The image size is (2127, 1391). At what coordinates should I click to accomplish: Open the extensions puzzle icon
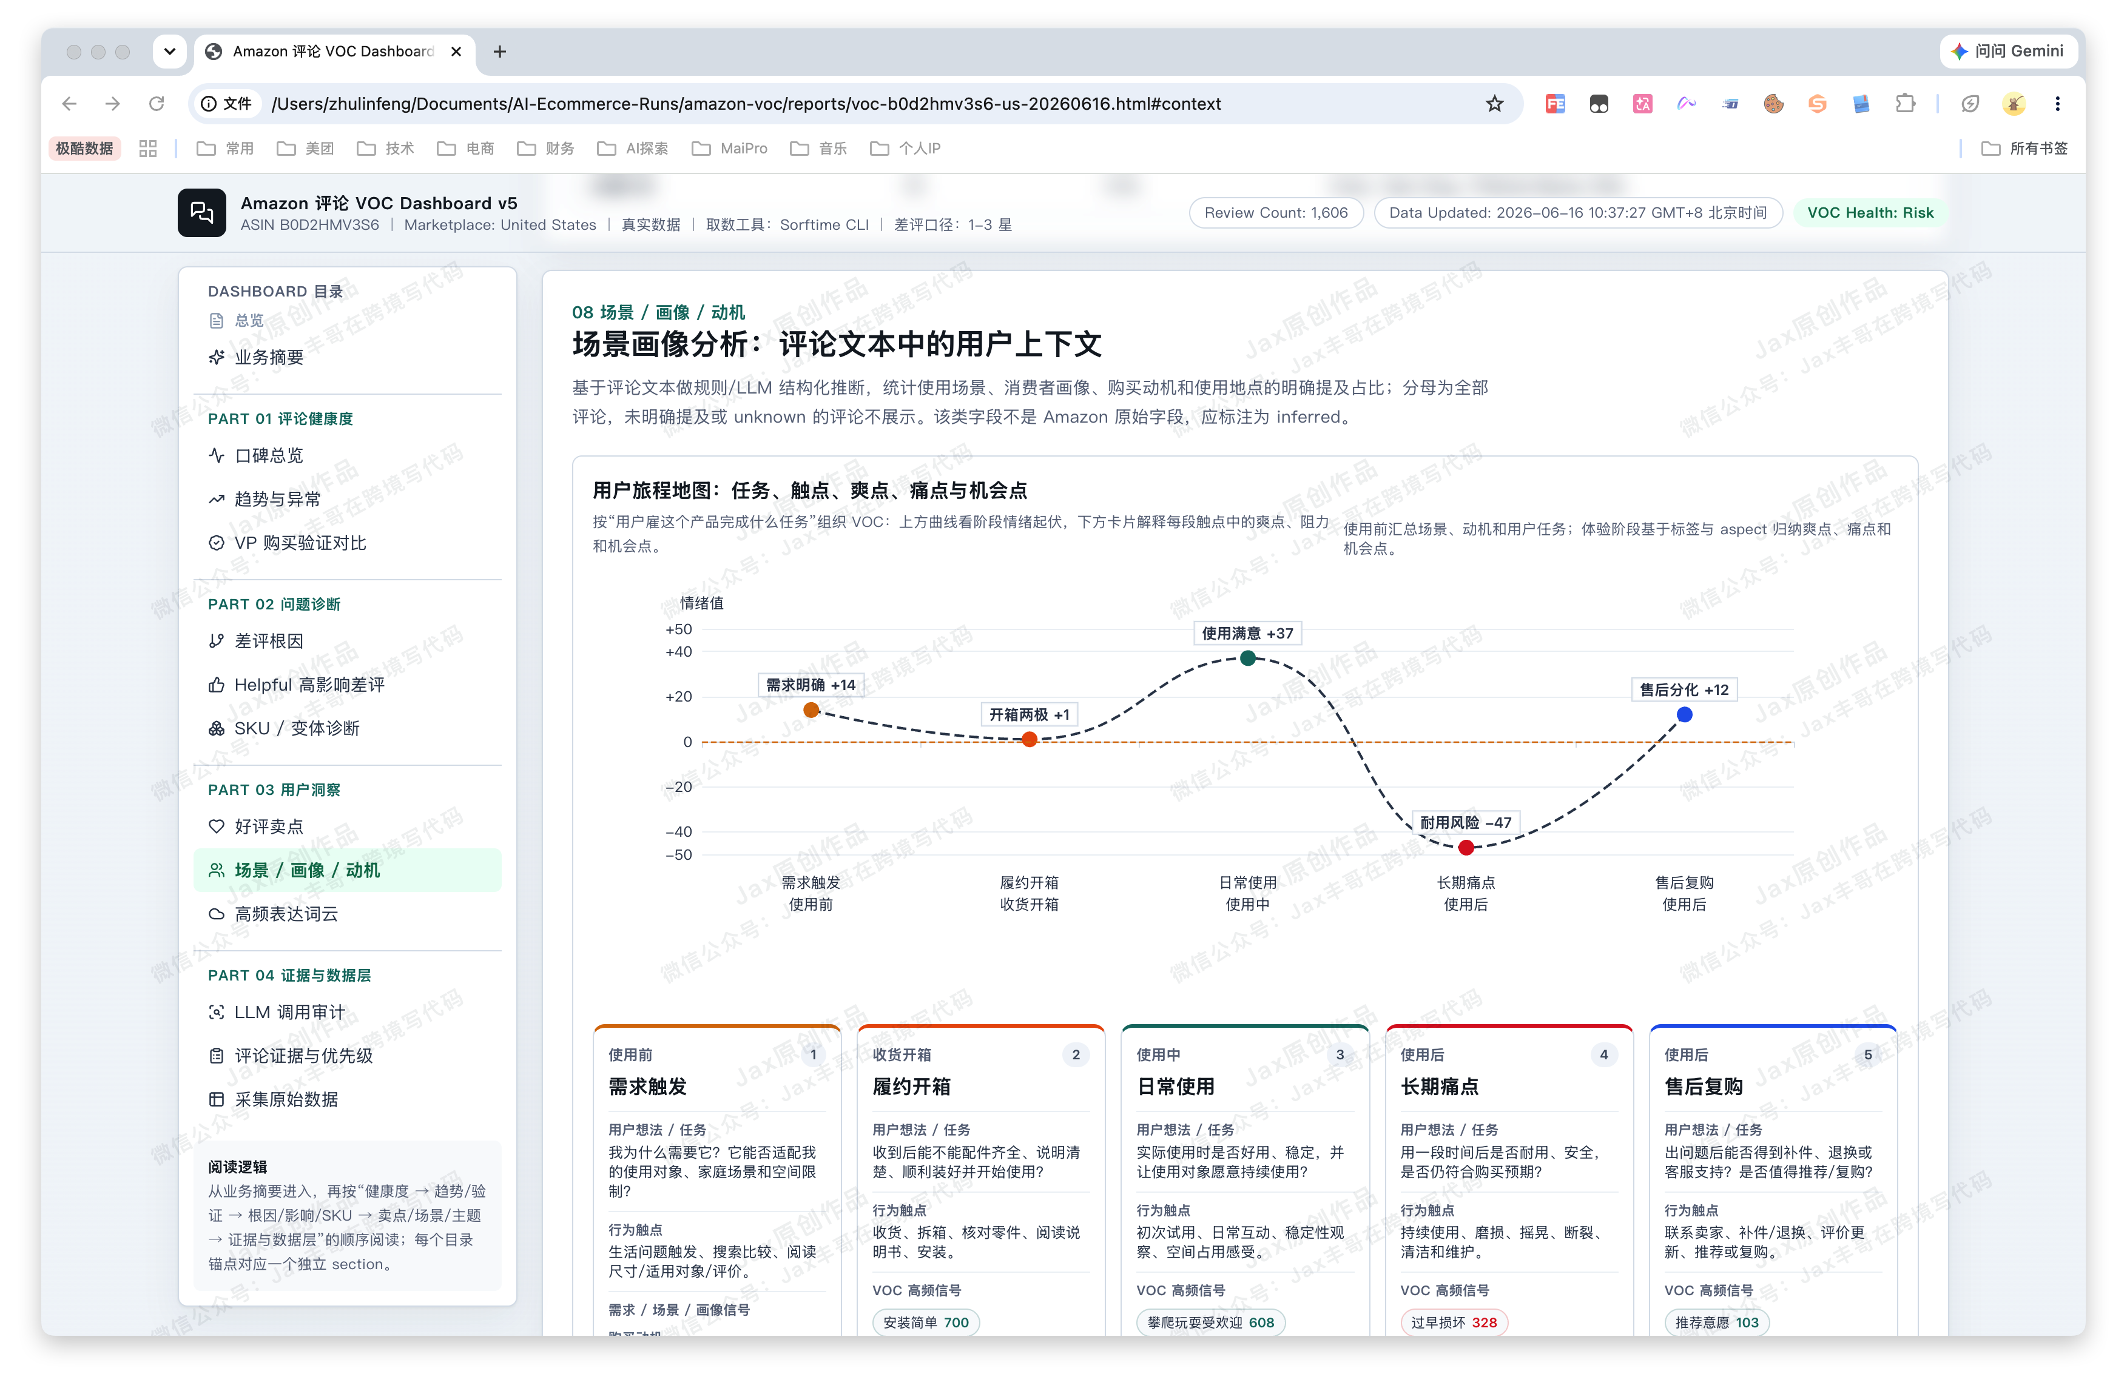click(1906, 104)
